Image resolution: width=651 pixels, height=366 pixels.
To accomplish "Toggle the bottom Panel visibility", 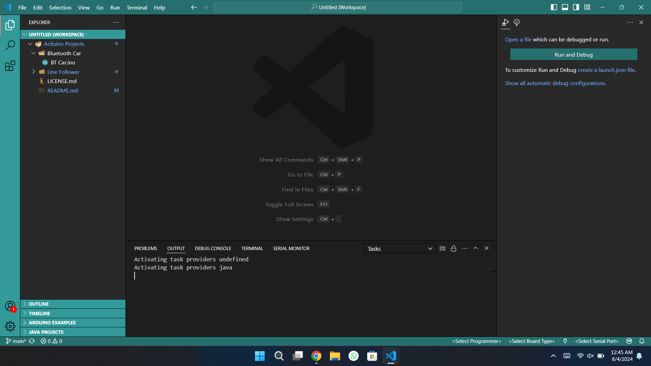I will point(565,7).
